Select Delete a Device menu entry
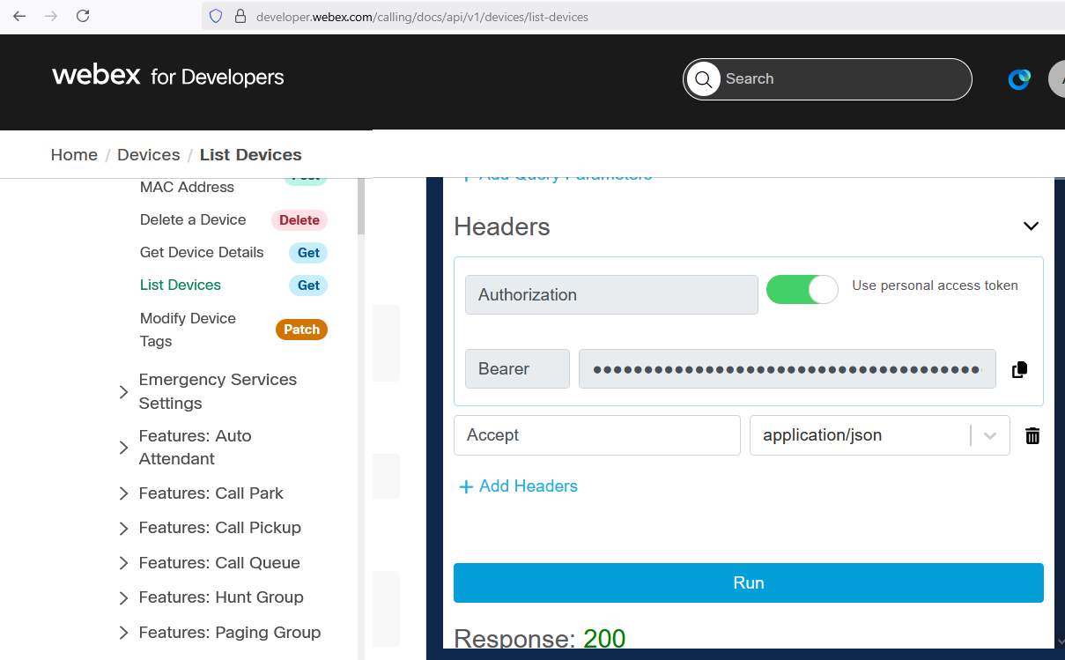The height and width of the screenshot is (660, 1065). (193, 220)
